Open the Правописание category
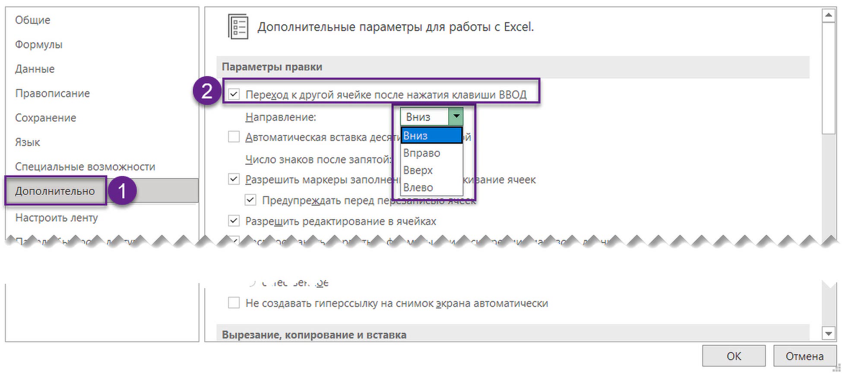Screen dimensions: 842x373 click(52, 94)
